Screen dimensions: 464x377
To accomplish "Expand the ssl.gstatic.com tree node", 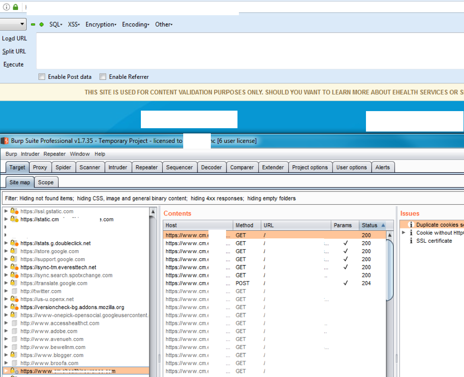I will tap(6, 211).
